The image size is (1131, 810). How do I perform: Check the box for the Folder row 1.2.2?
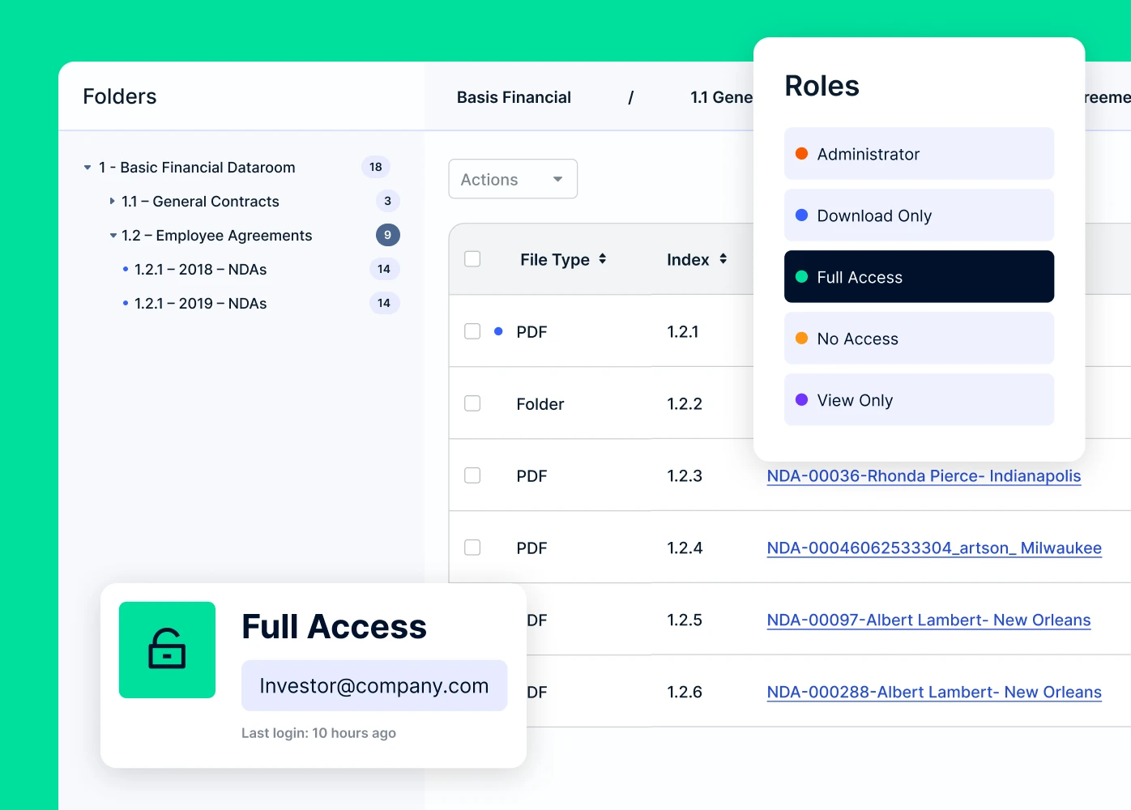click(x=472, y=403)
